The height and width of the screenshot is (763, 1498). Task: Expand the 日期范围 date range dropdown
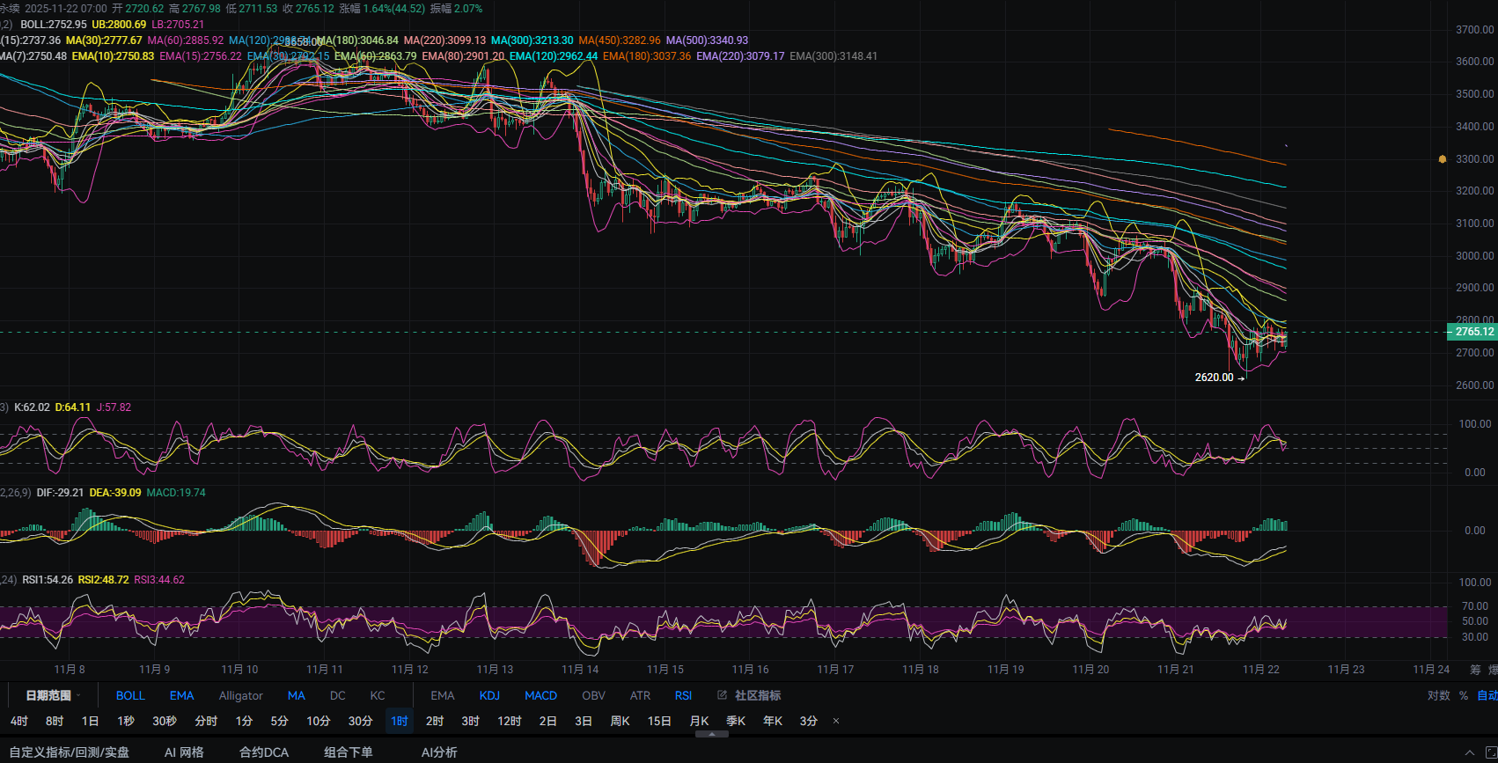click(x=53, y=695)
